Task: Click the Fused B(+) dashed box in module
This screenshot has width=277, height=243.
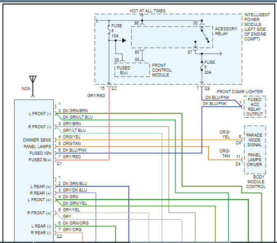Action: (x=131, y=69)
